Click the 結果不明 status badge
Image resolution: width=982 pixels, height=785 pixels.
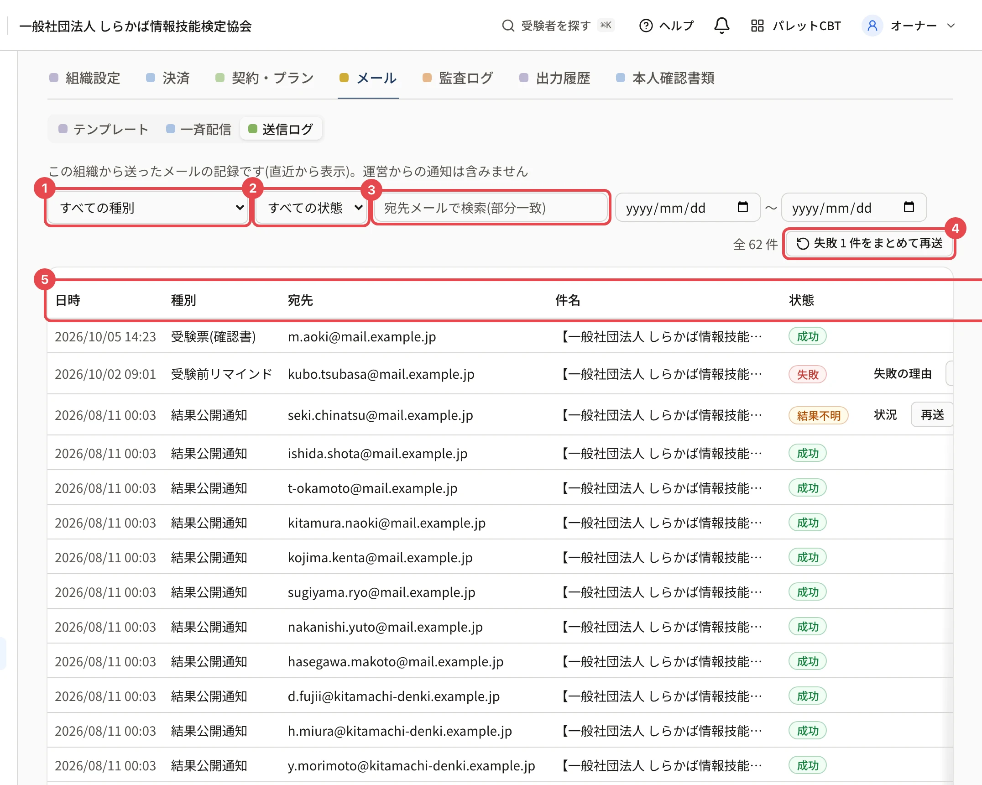819,416
